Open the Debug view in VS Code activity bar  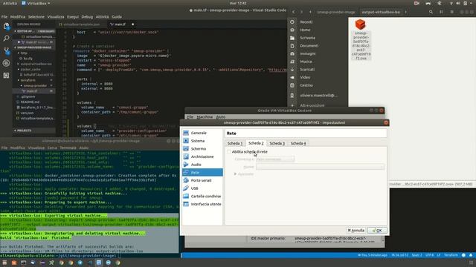pyautogui.click(x=6, y=63)
